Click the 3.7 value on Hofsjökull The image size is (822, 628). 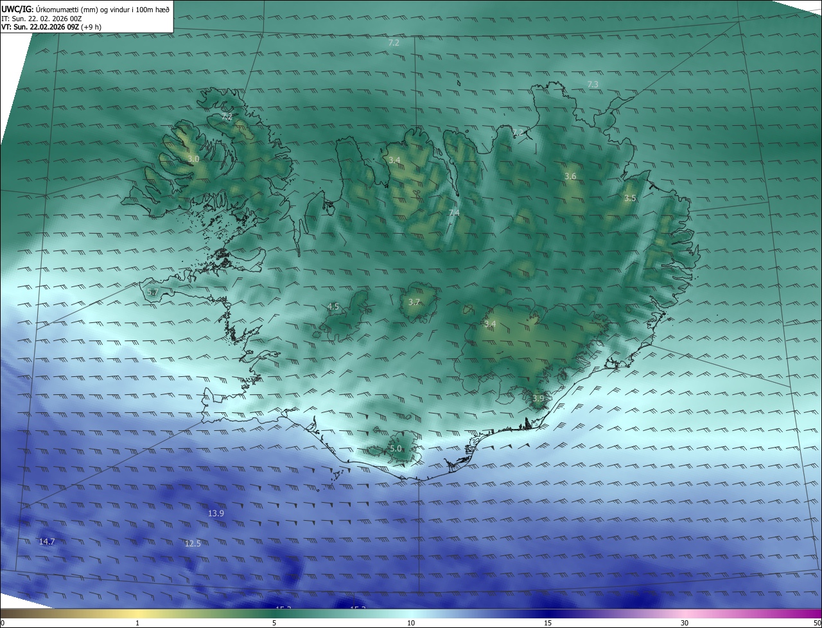414,302
